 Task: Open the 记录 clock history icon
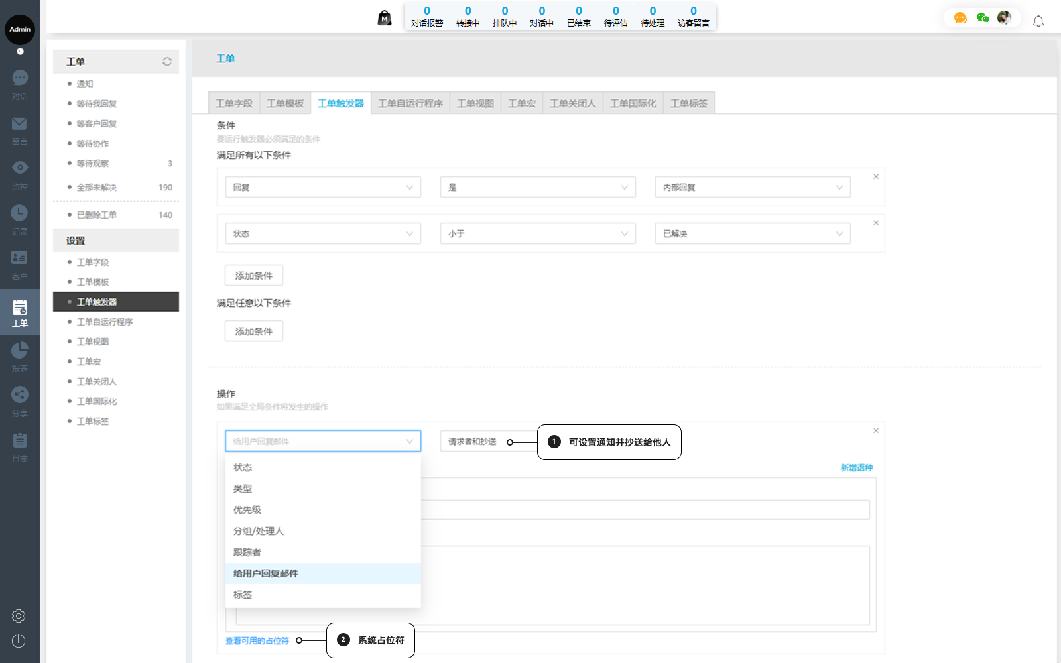[20, 213]
